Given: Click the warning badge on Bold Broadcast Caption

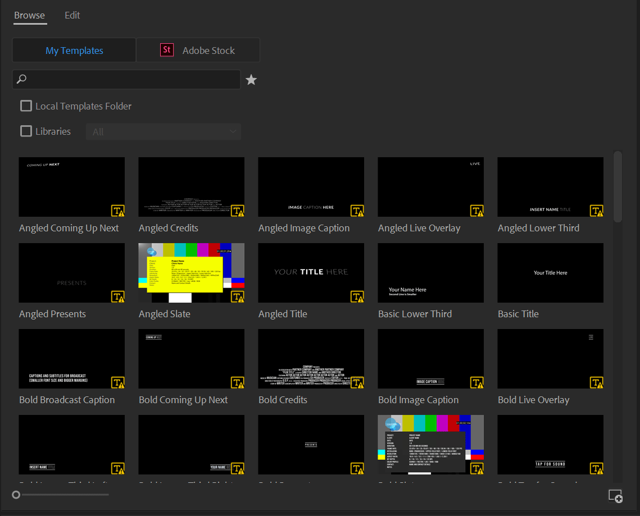Looking at the screenshot, I should tap(118, 382).
